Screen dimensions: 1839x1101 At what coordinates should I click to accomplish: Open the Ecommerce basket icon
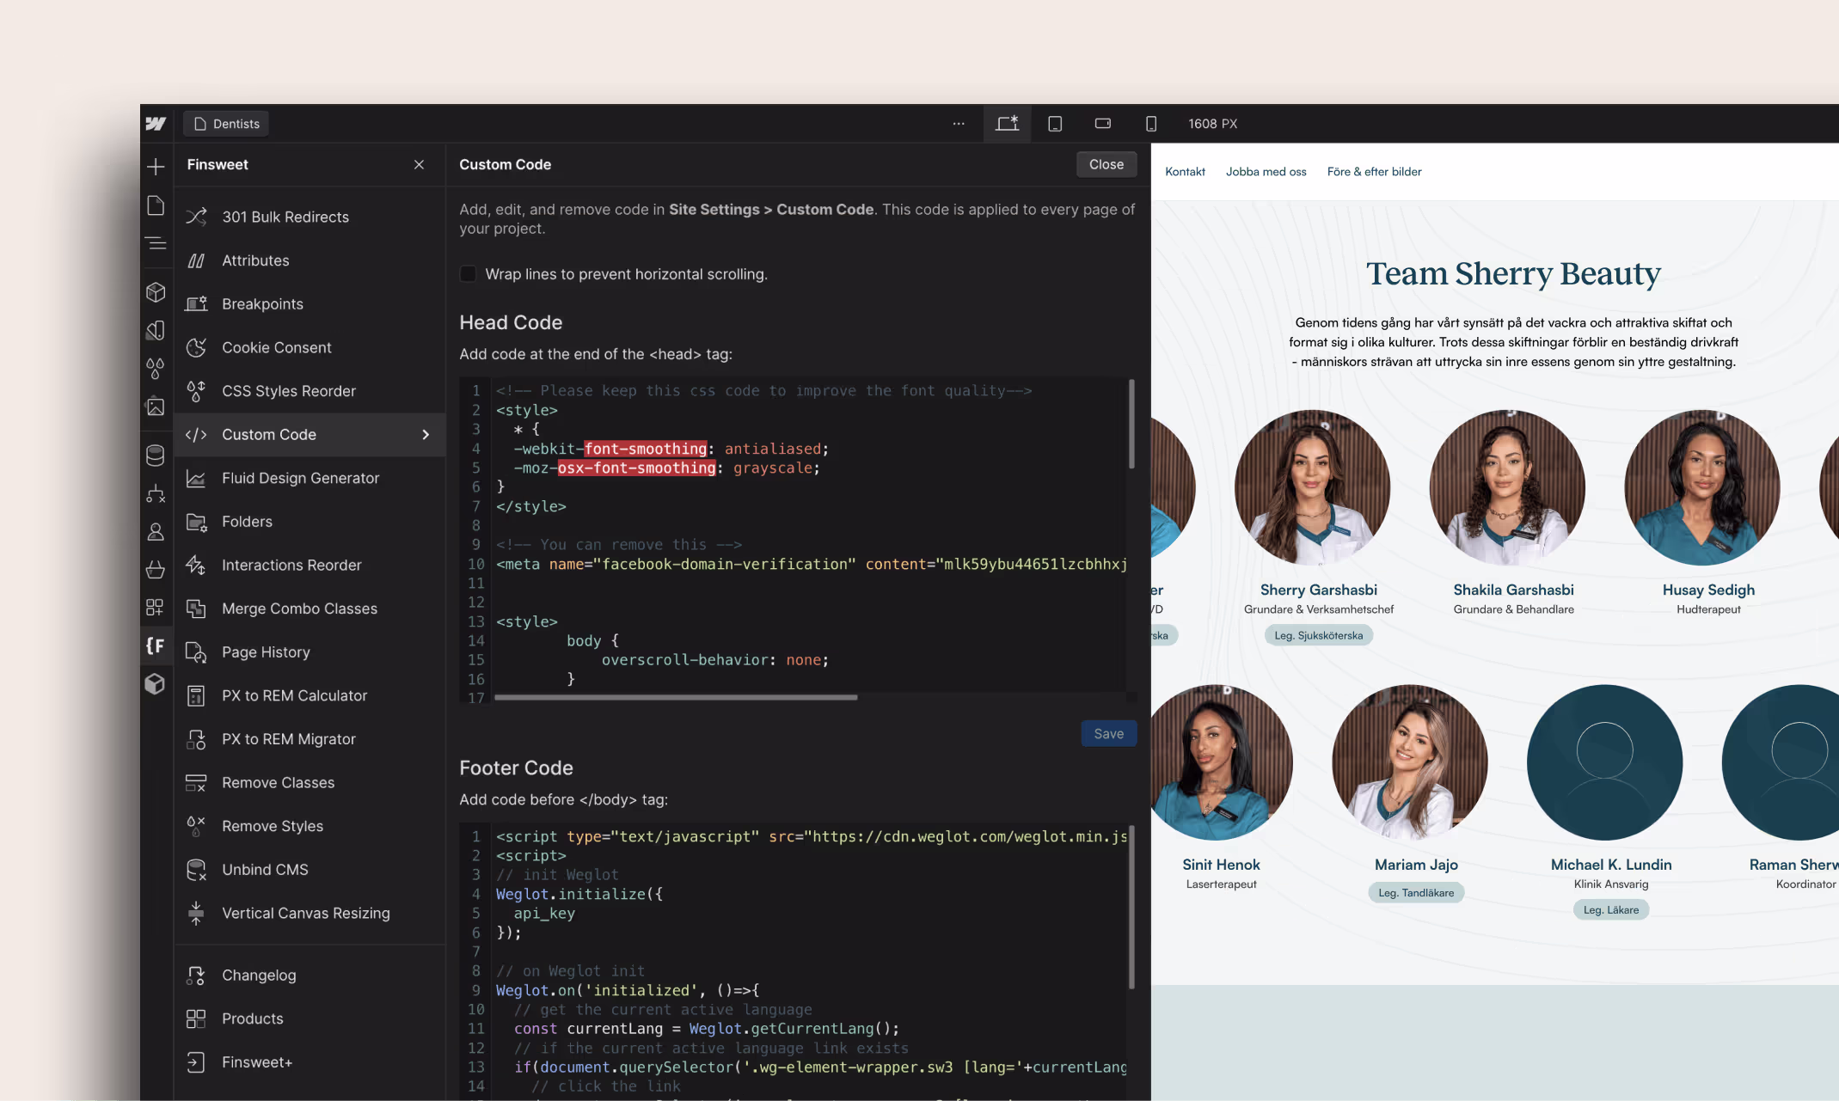(156, 569)
